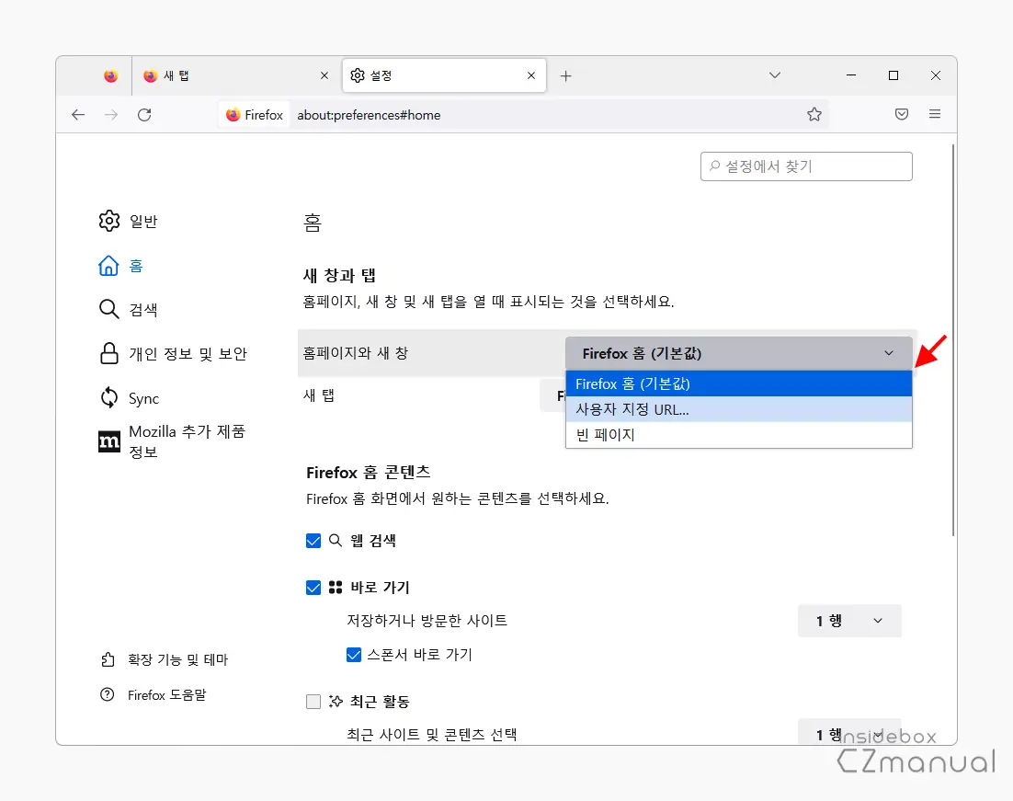Bookmark this page with the star icon
1013x801 pixels.
click(814, 114)
